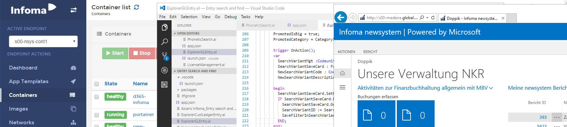Open Images in Portainer sidebar
Viewport: 567px width, 127px height.
tap(19, 109)
